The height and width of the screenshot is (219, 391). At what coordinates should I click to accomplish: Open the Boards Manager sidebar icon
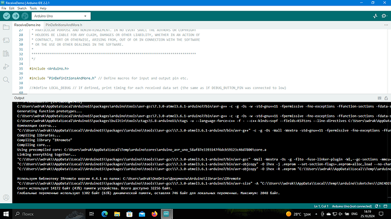(6, 40)
